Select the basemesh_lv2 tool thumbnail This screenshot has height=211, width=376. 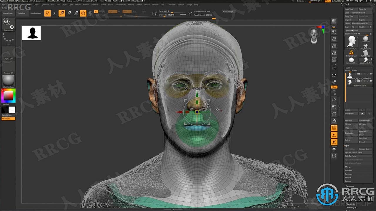coord(351,43)
